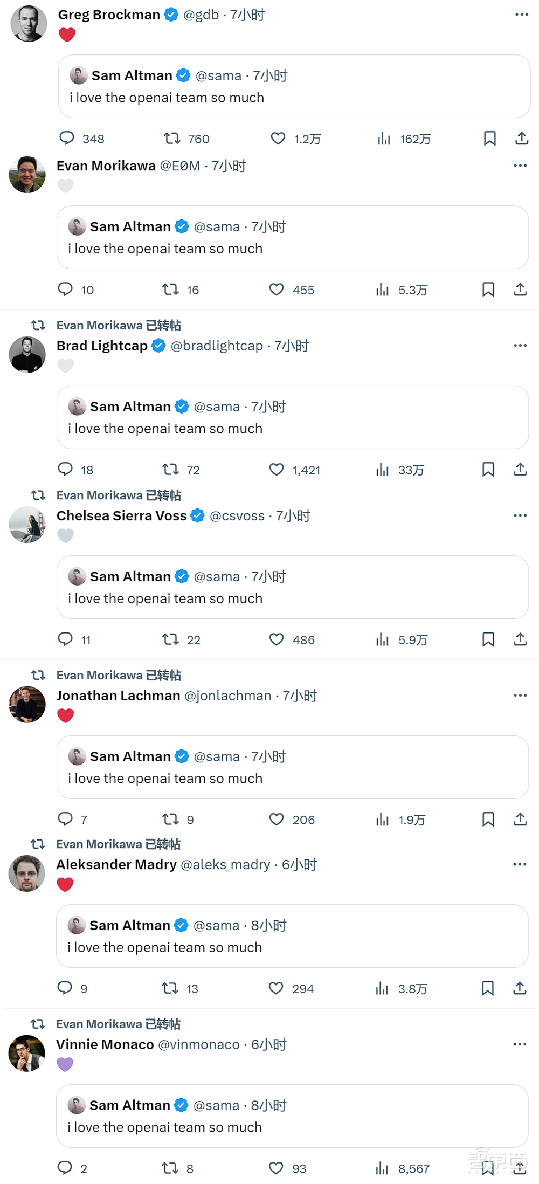The image size is (539, 1184).
Task: Open more options for Vinnie Monaco's post
Action: (520, 1044)
